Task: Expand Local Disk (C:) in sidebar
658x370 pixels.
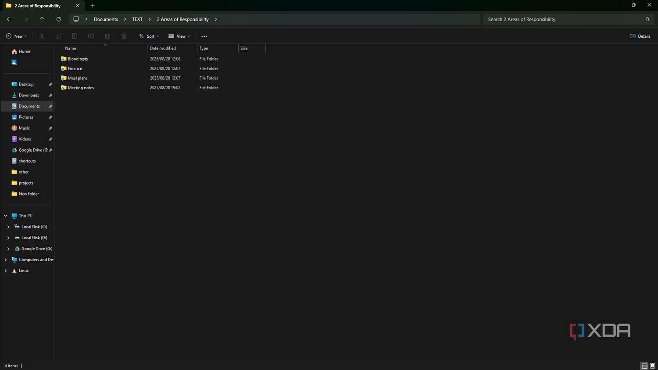Action: 8,227
